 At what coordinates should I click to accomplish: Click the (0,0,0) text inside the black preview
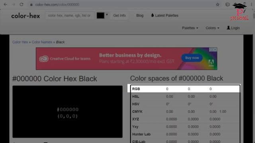point(68,116)
